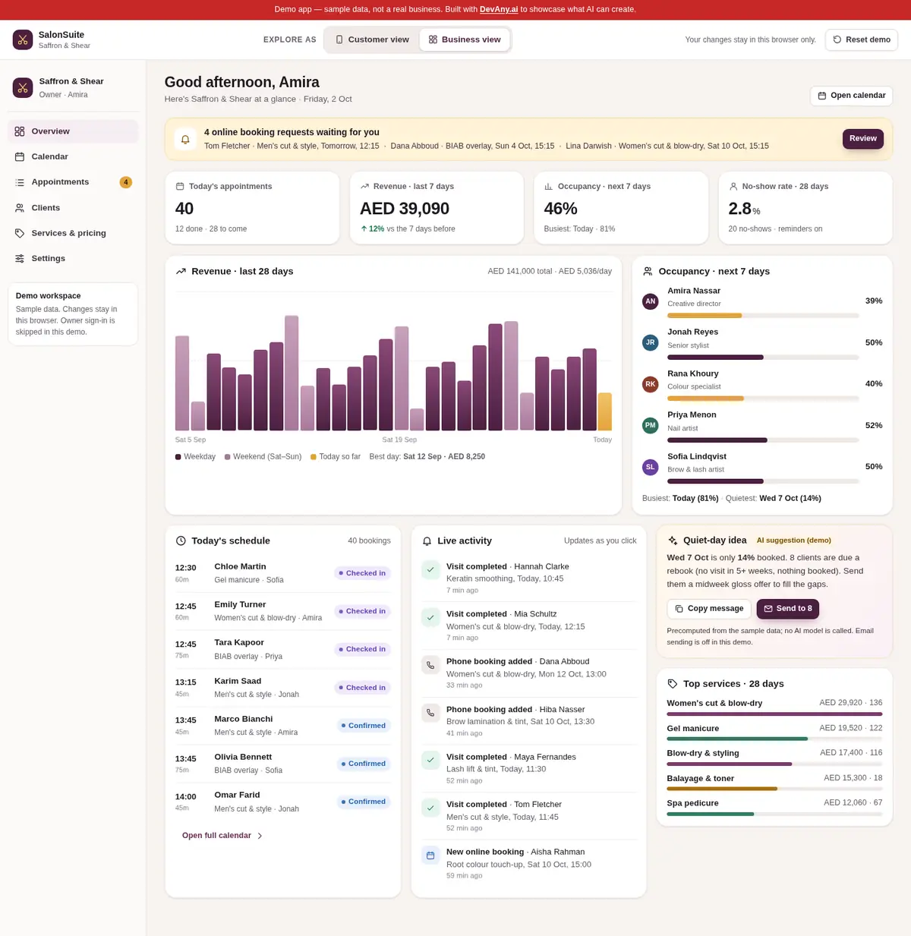Click the SL avatar for Sofia Lindqvist

[x=650, y=467]
